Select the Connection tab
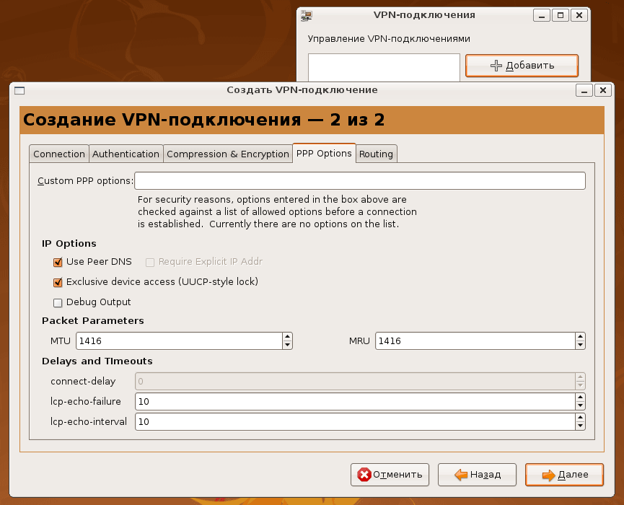The height and width of the screenshot is (505, 624). tap(59, 154)
